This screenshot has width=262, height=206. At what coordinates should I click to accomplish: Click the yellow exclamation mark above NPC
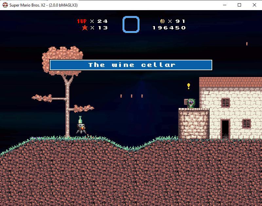pos(189,86)
